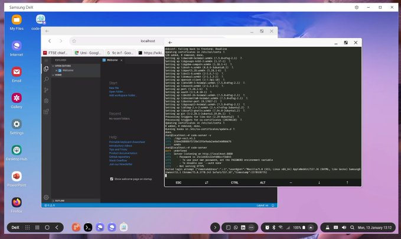The height and width of the screenshot is (239, 401).
Task: Open the orange git app in the taskbar
Action: click(x=76, y=227)
